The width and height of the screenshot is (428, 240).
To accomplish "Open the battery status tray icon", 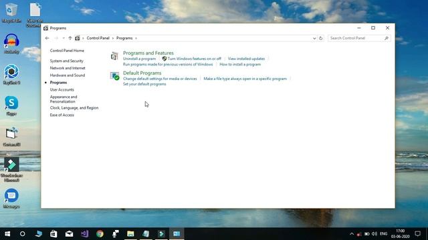I will coord(367,234).
